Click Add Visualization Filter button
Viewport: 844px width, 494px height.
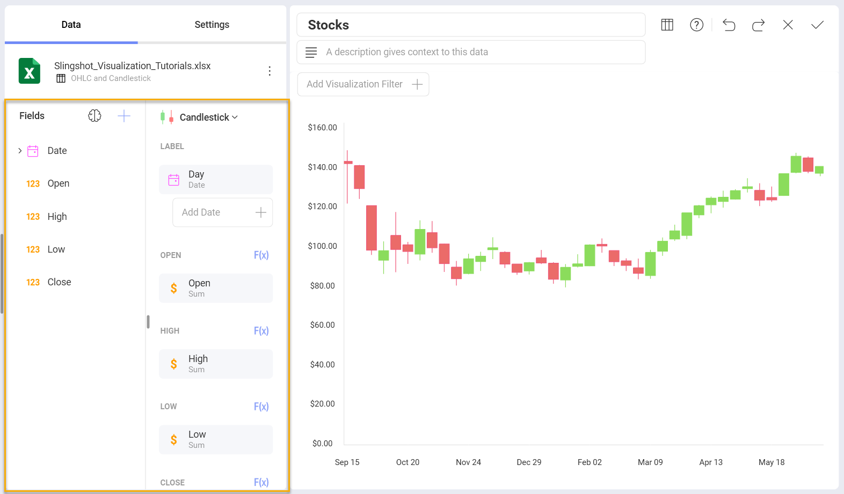pyautogui.click(x=363, y=84)
